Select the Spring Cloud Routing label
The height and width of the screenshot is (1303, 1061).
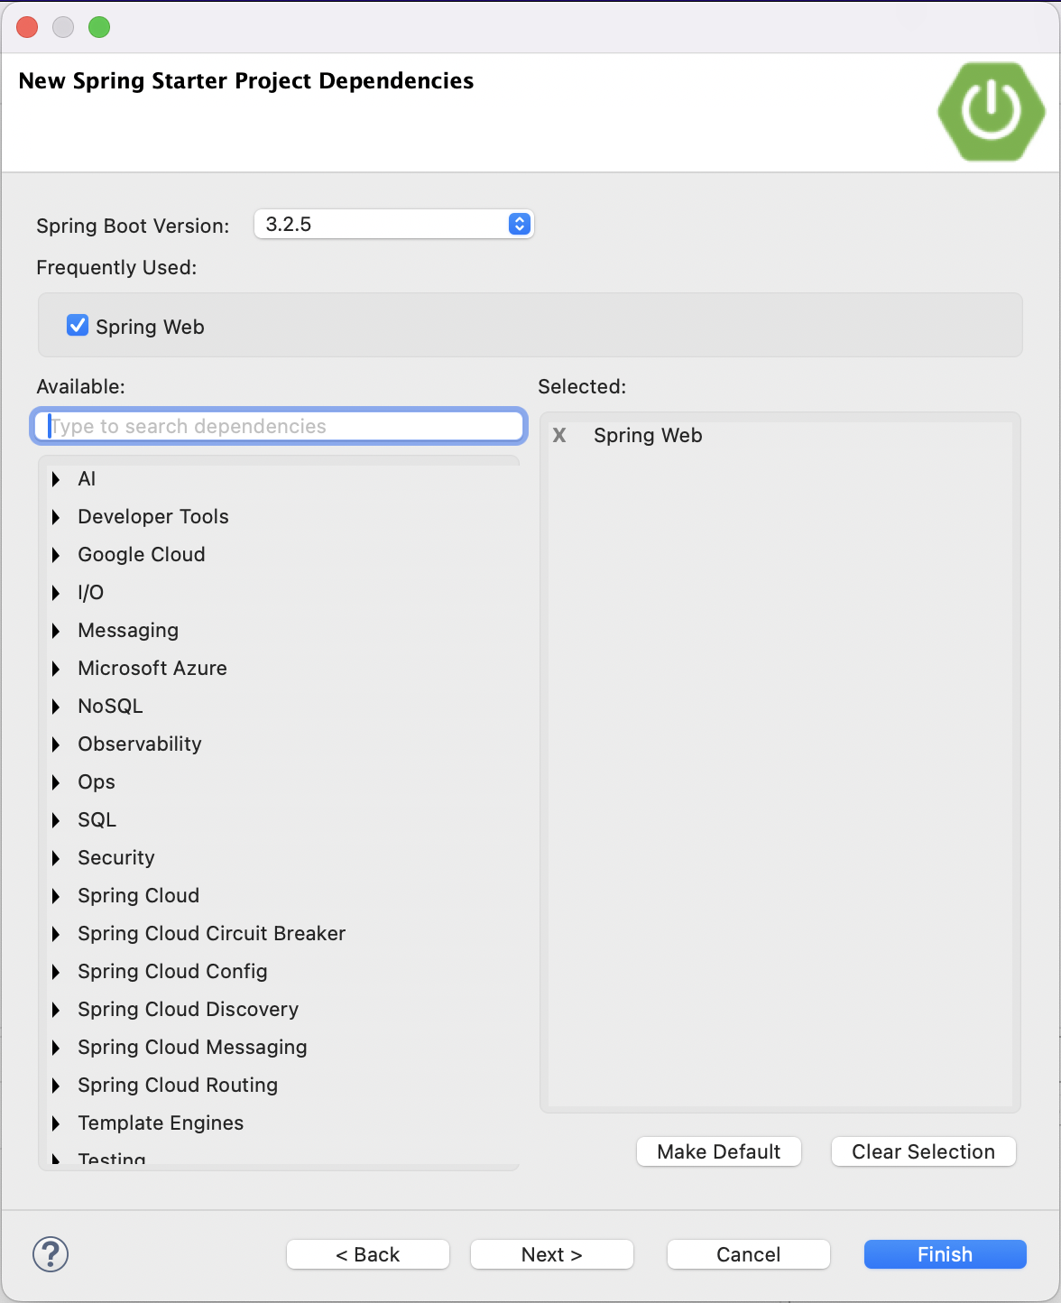click(x=178, y=1086)
